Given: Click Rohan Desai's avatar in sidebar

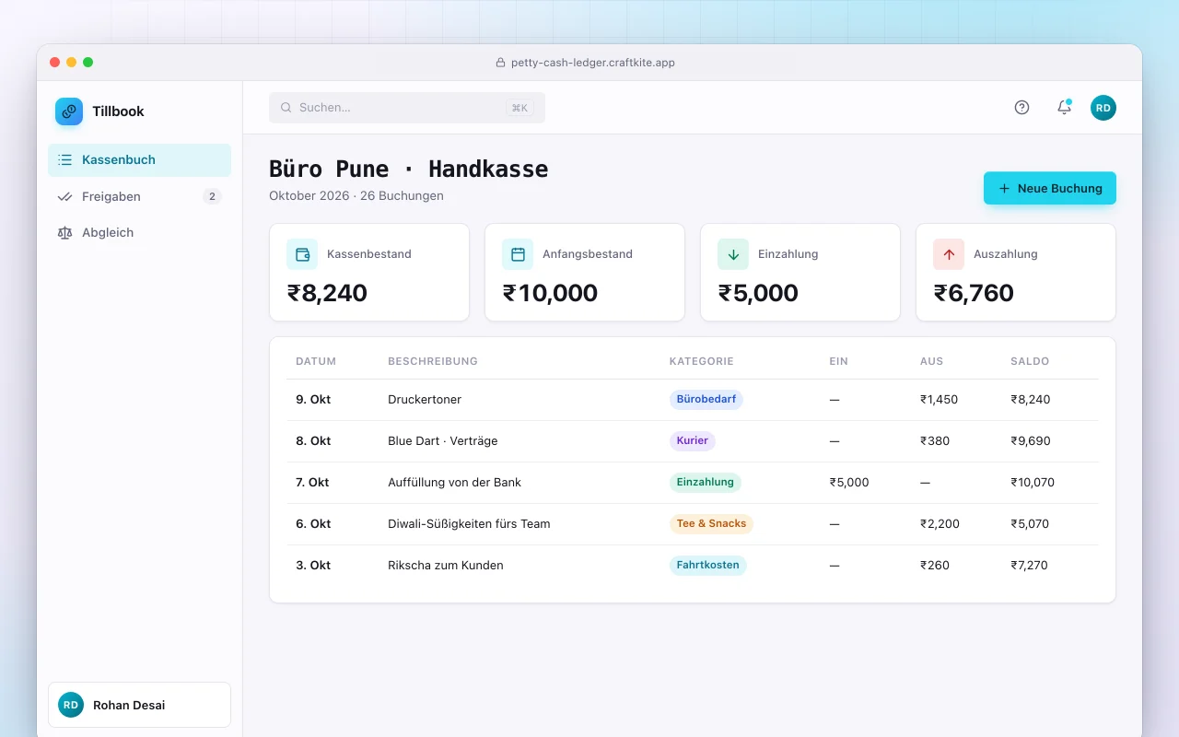Looking at the screenshot, I should point(71,705).
